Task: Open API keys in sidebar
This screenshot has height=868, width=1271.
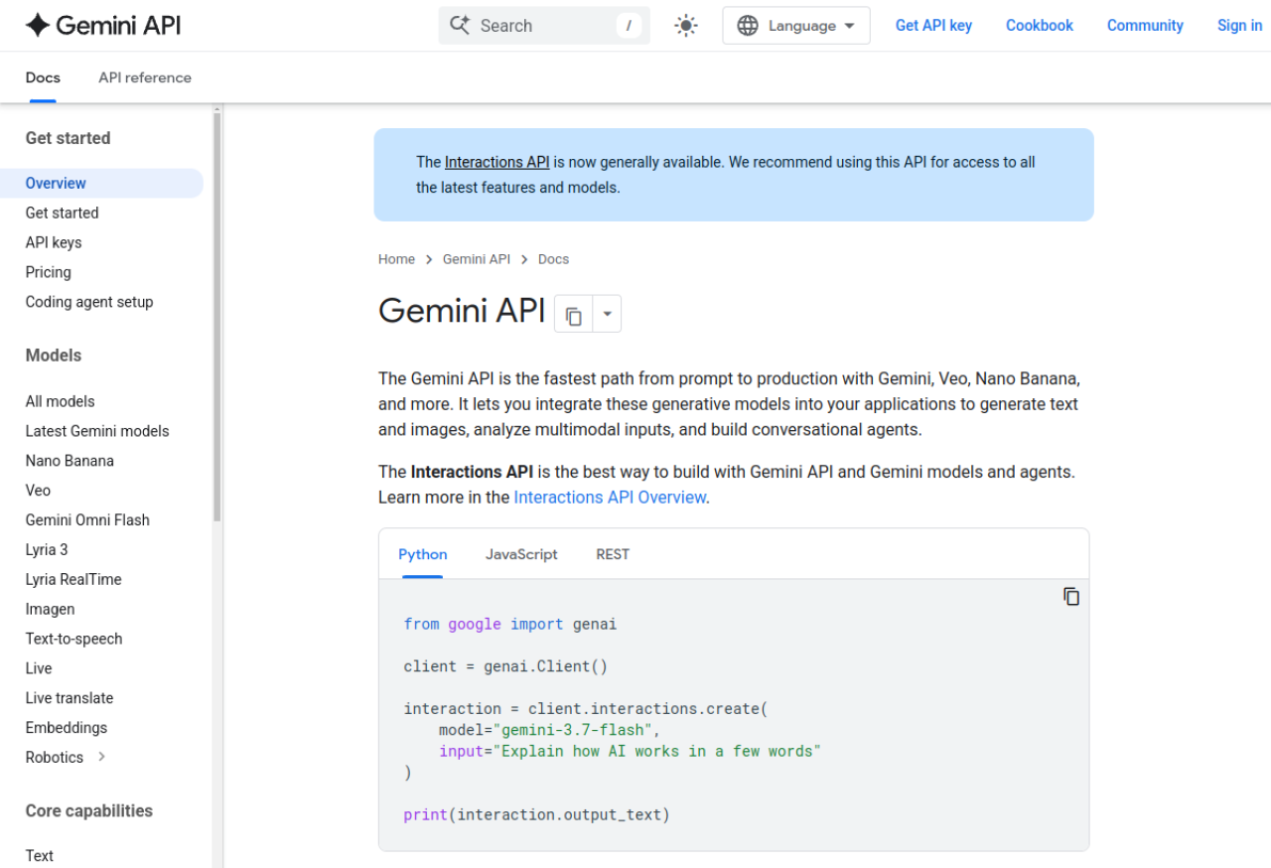Action: 54,242
